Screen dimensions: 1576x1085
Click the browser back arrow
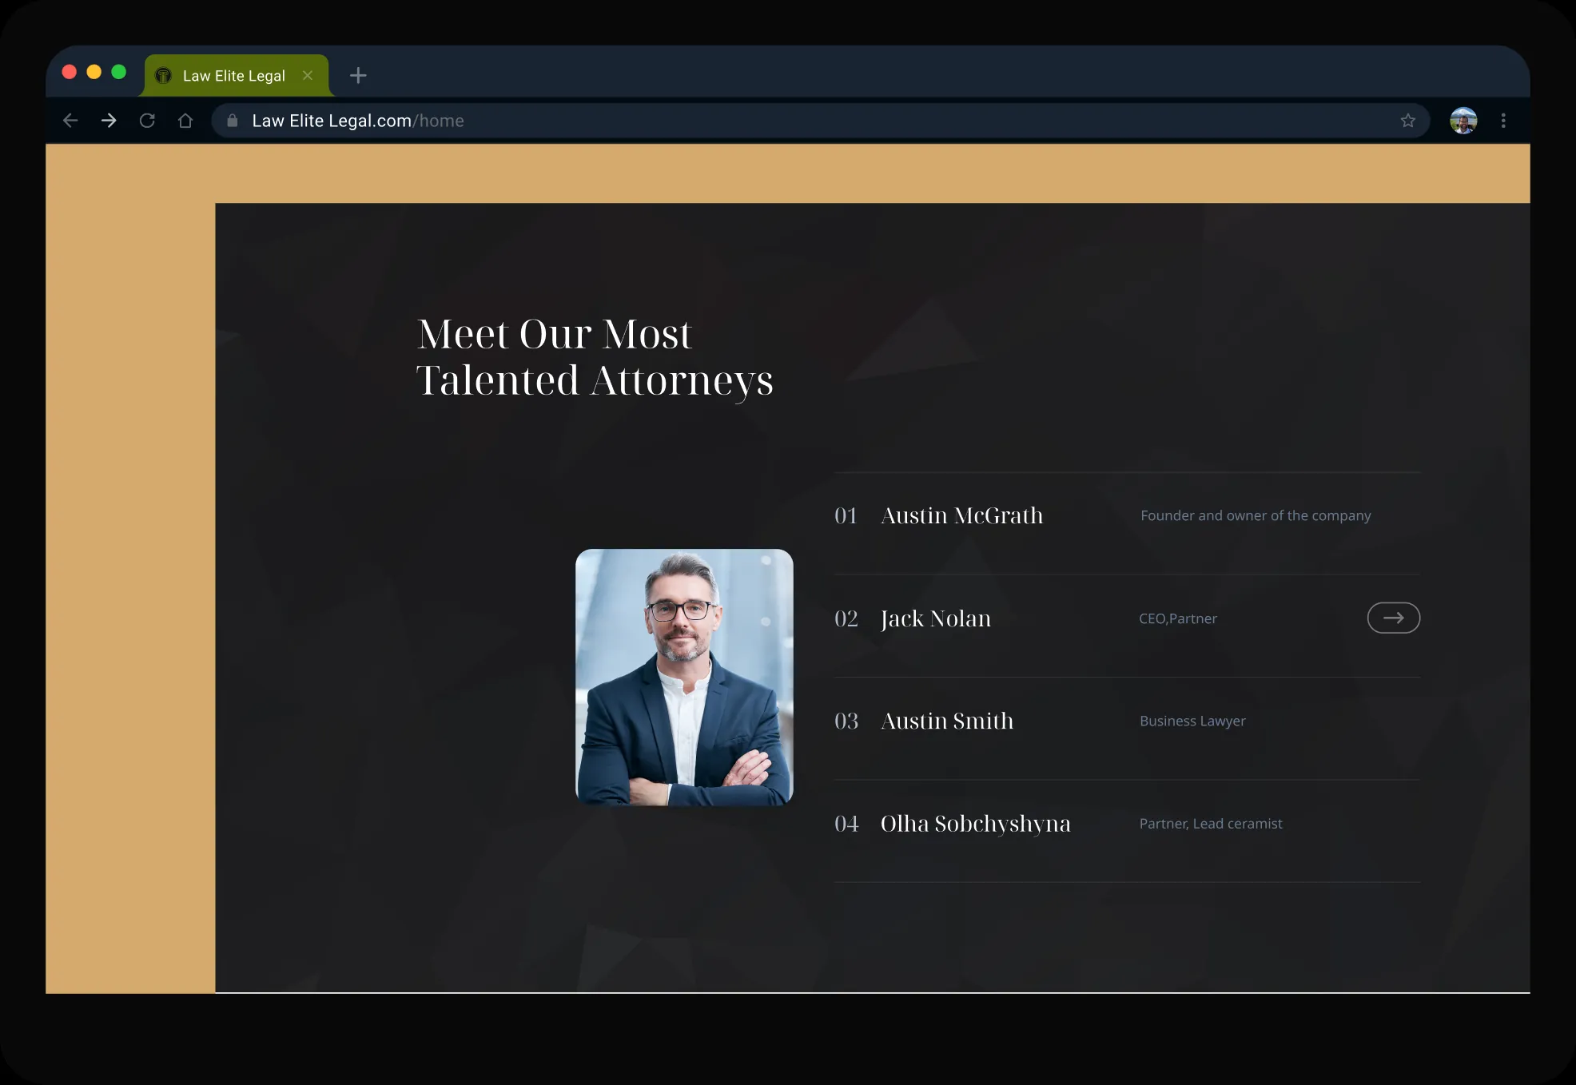pyautogui.click(x=70, y=121)
